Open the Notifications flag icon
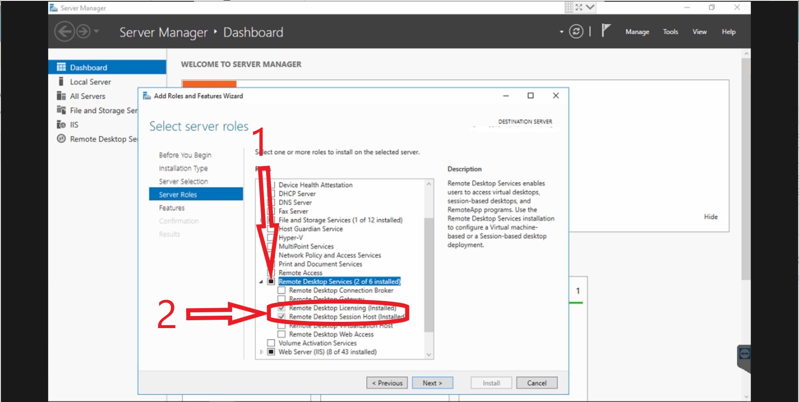 (x=605, y=30)
